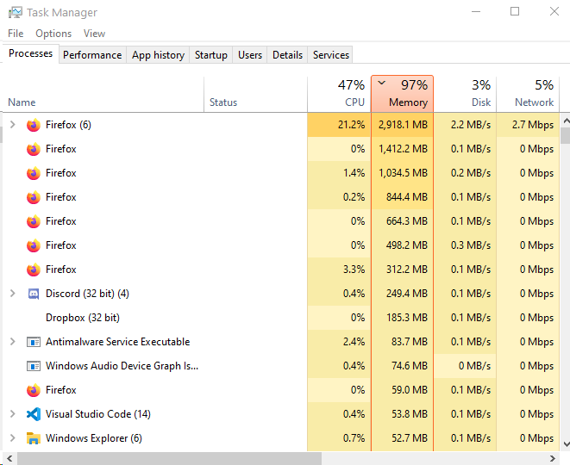Open the View menu
Viewport: 570px width, 465px height.
click(x=94, y=34)
